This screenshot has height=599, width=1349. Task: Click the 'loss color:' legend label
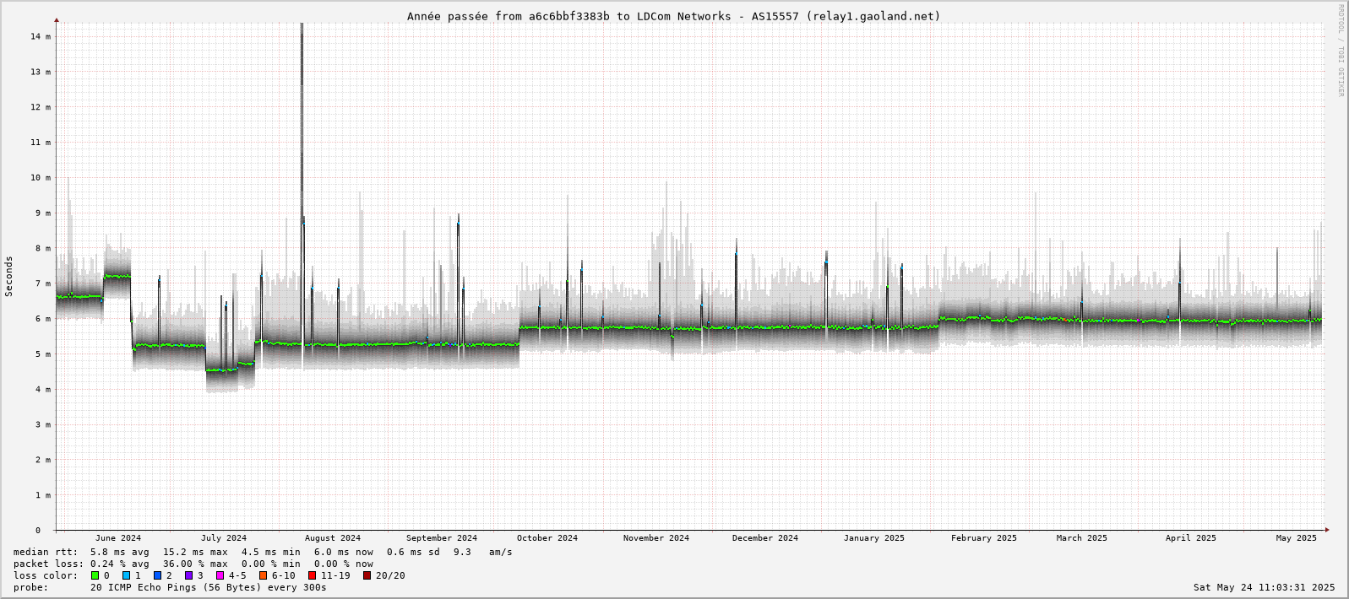click(x=46, y=575)
